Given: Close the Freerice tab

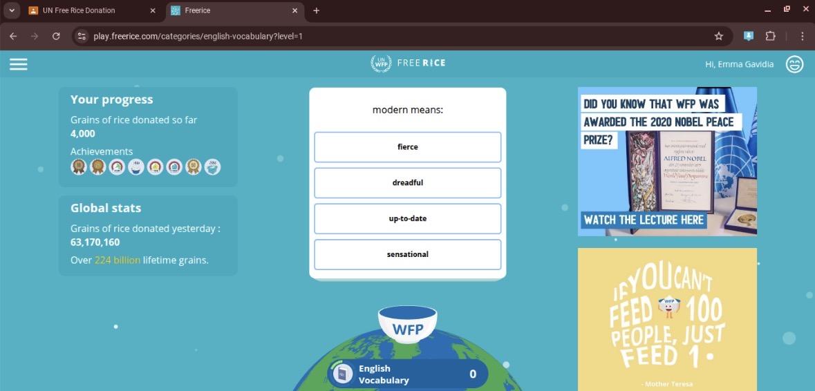Looking at the screenshot, I should tap(294, 10).
